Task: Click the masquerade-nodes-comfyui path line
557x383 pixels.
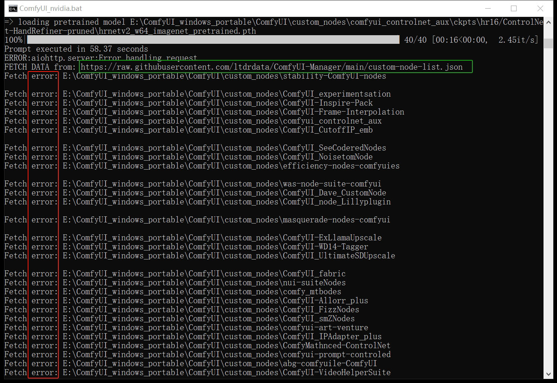Action: tap(197, 220)
